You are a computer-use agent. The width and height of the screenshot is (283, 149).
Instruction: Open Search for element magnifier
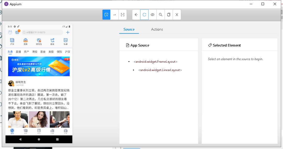pyautogui.click(x=161, y=15)
